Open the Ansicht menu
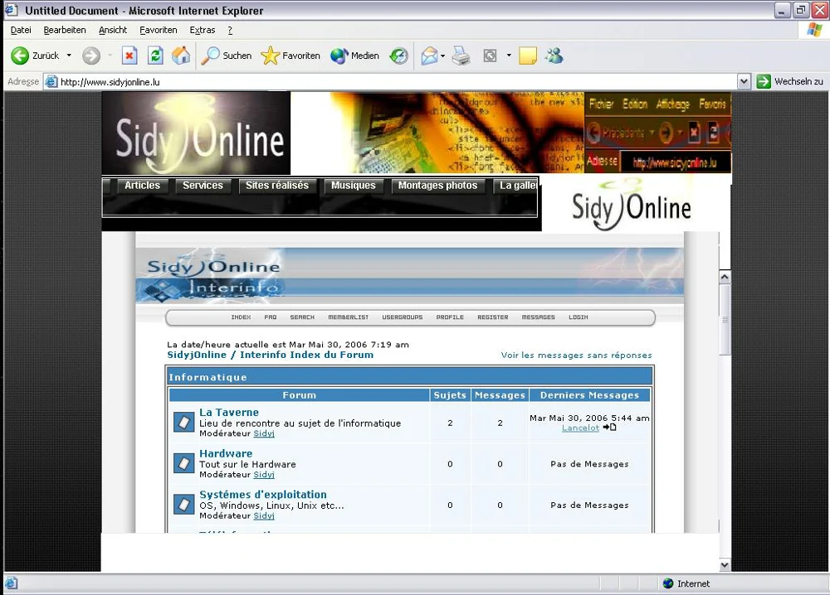The height and width of the screenshot is (595, 830). [113, 30]
